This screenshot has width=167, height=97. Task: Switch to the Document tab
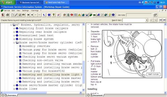pyautogui.click(x=98, y=95)
